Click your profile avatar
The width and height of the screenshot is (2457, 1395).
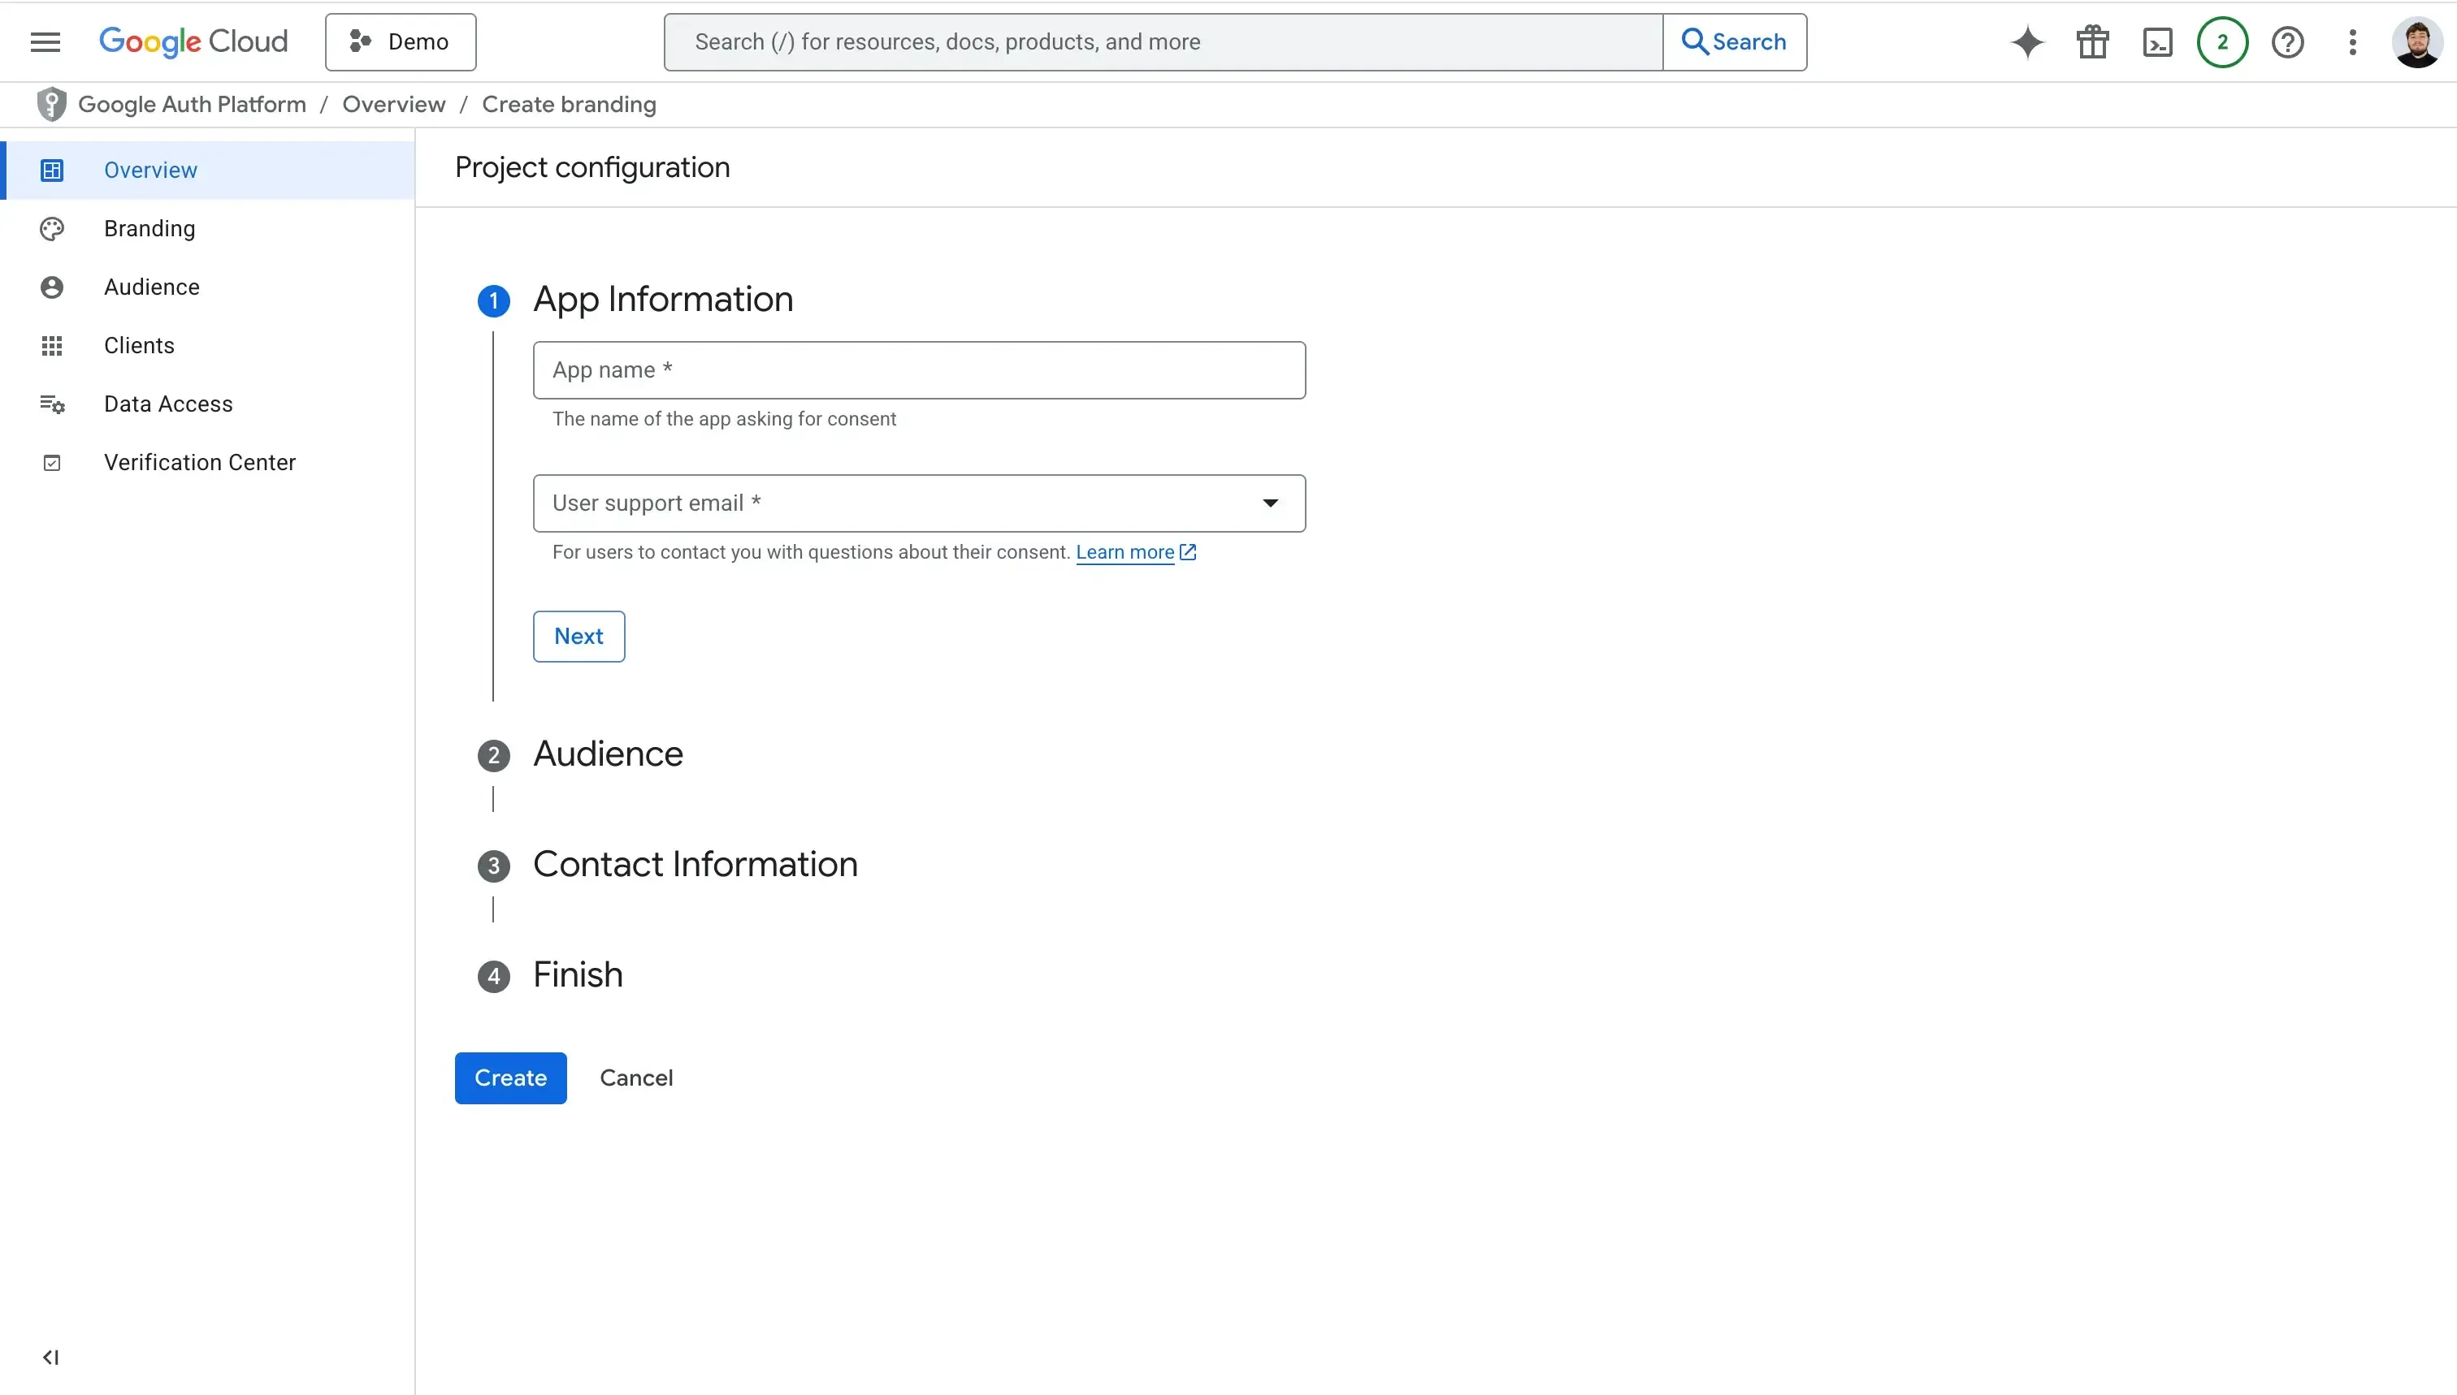click(2416, 41)
